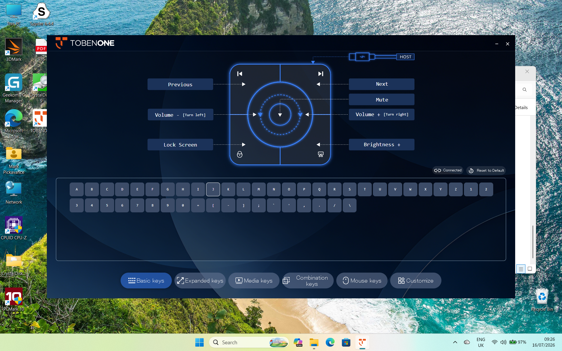
Task: Switch to the Mouse keys tab
Action: [362, 281]
